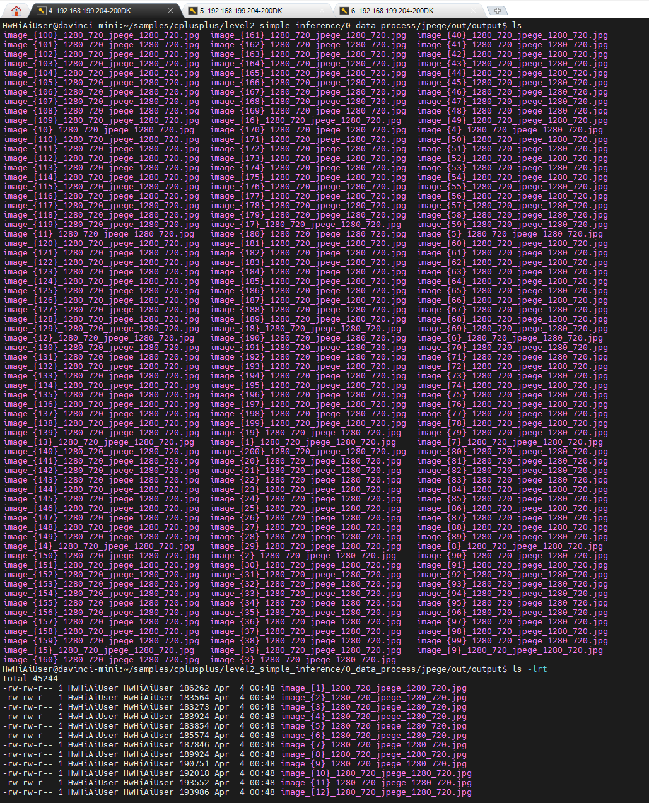The width and height of the screenshot is (649, 803).
Task: Click the 'ls -lrt' command text
Action: [529, 669]
